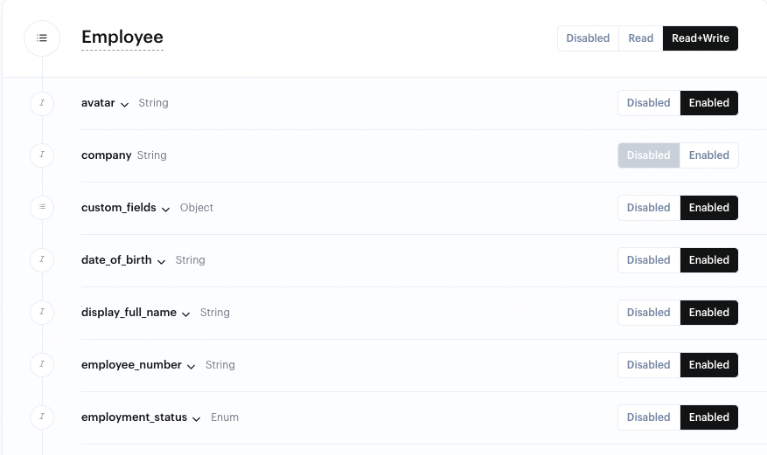767x455 pixels.
Task: Expand the custom_fields chevron
Action: pos(166,210)
